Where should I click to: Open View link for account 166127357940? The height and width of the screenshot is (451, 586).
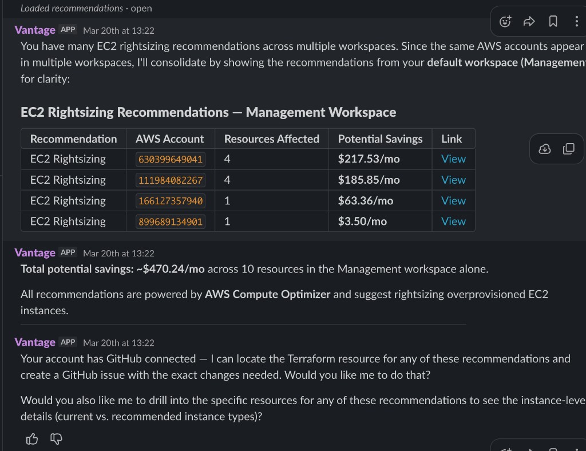pos(453,201)
